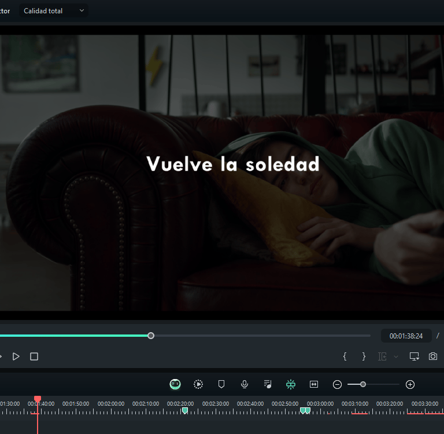Screen dimensions: 444x434
Task: Play the video preview
Action: (16, 356)
